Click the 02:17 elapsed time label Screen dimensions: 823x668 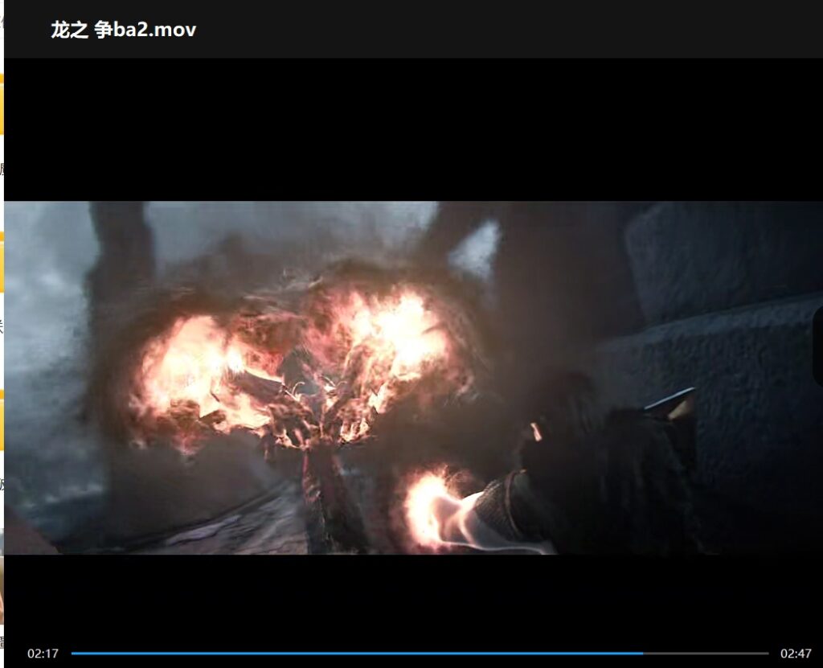pyautogui.click(x=43, y=654)
